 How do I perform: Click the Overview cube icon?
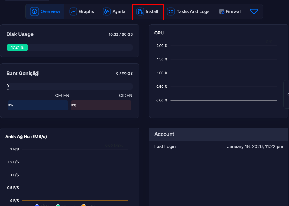tap(34, 11)
